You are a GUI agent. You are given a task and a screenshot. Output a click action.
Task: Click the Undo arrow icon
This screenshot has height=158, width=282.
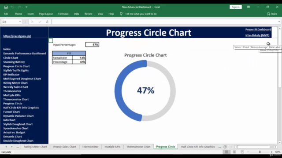12,7
